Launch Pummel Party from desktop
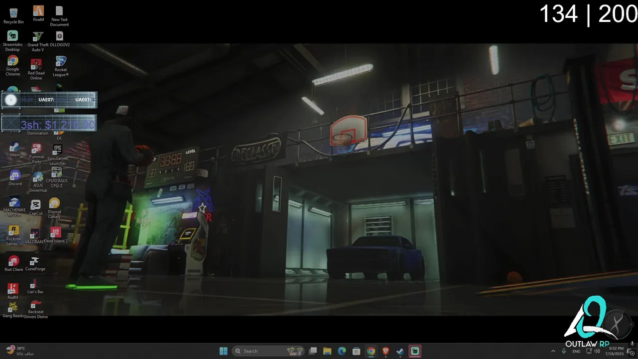This screenshot has height=359, width=638. [36, 154]
